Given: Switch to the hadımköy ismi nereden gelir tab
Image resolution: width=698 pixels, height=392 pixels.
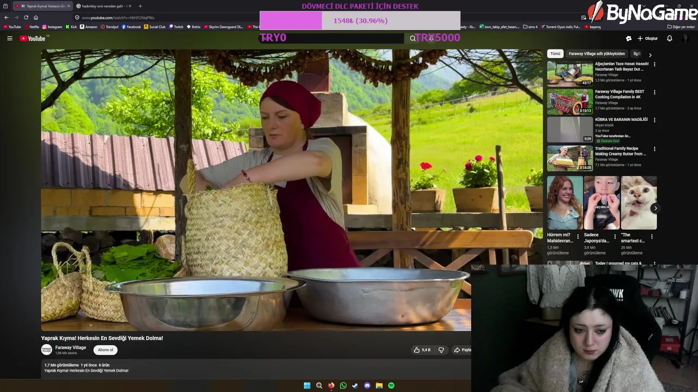Looking at the screenshot, I should tap(104, 6).
